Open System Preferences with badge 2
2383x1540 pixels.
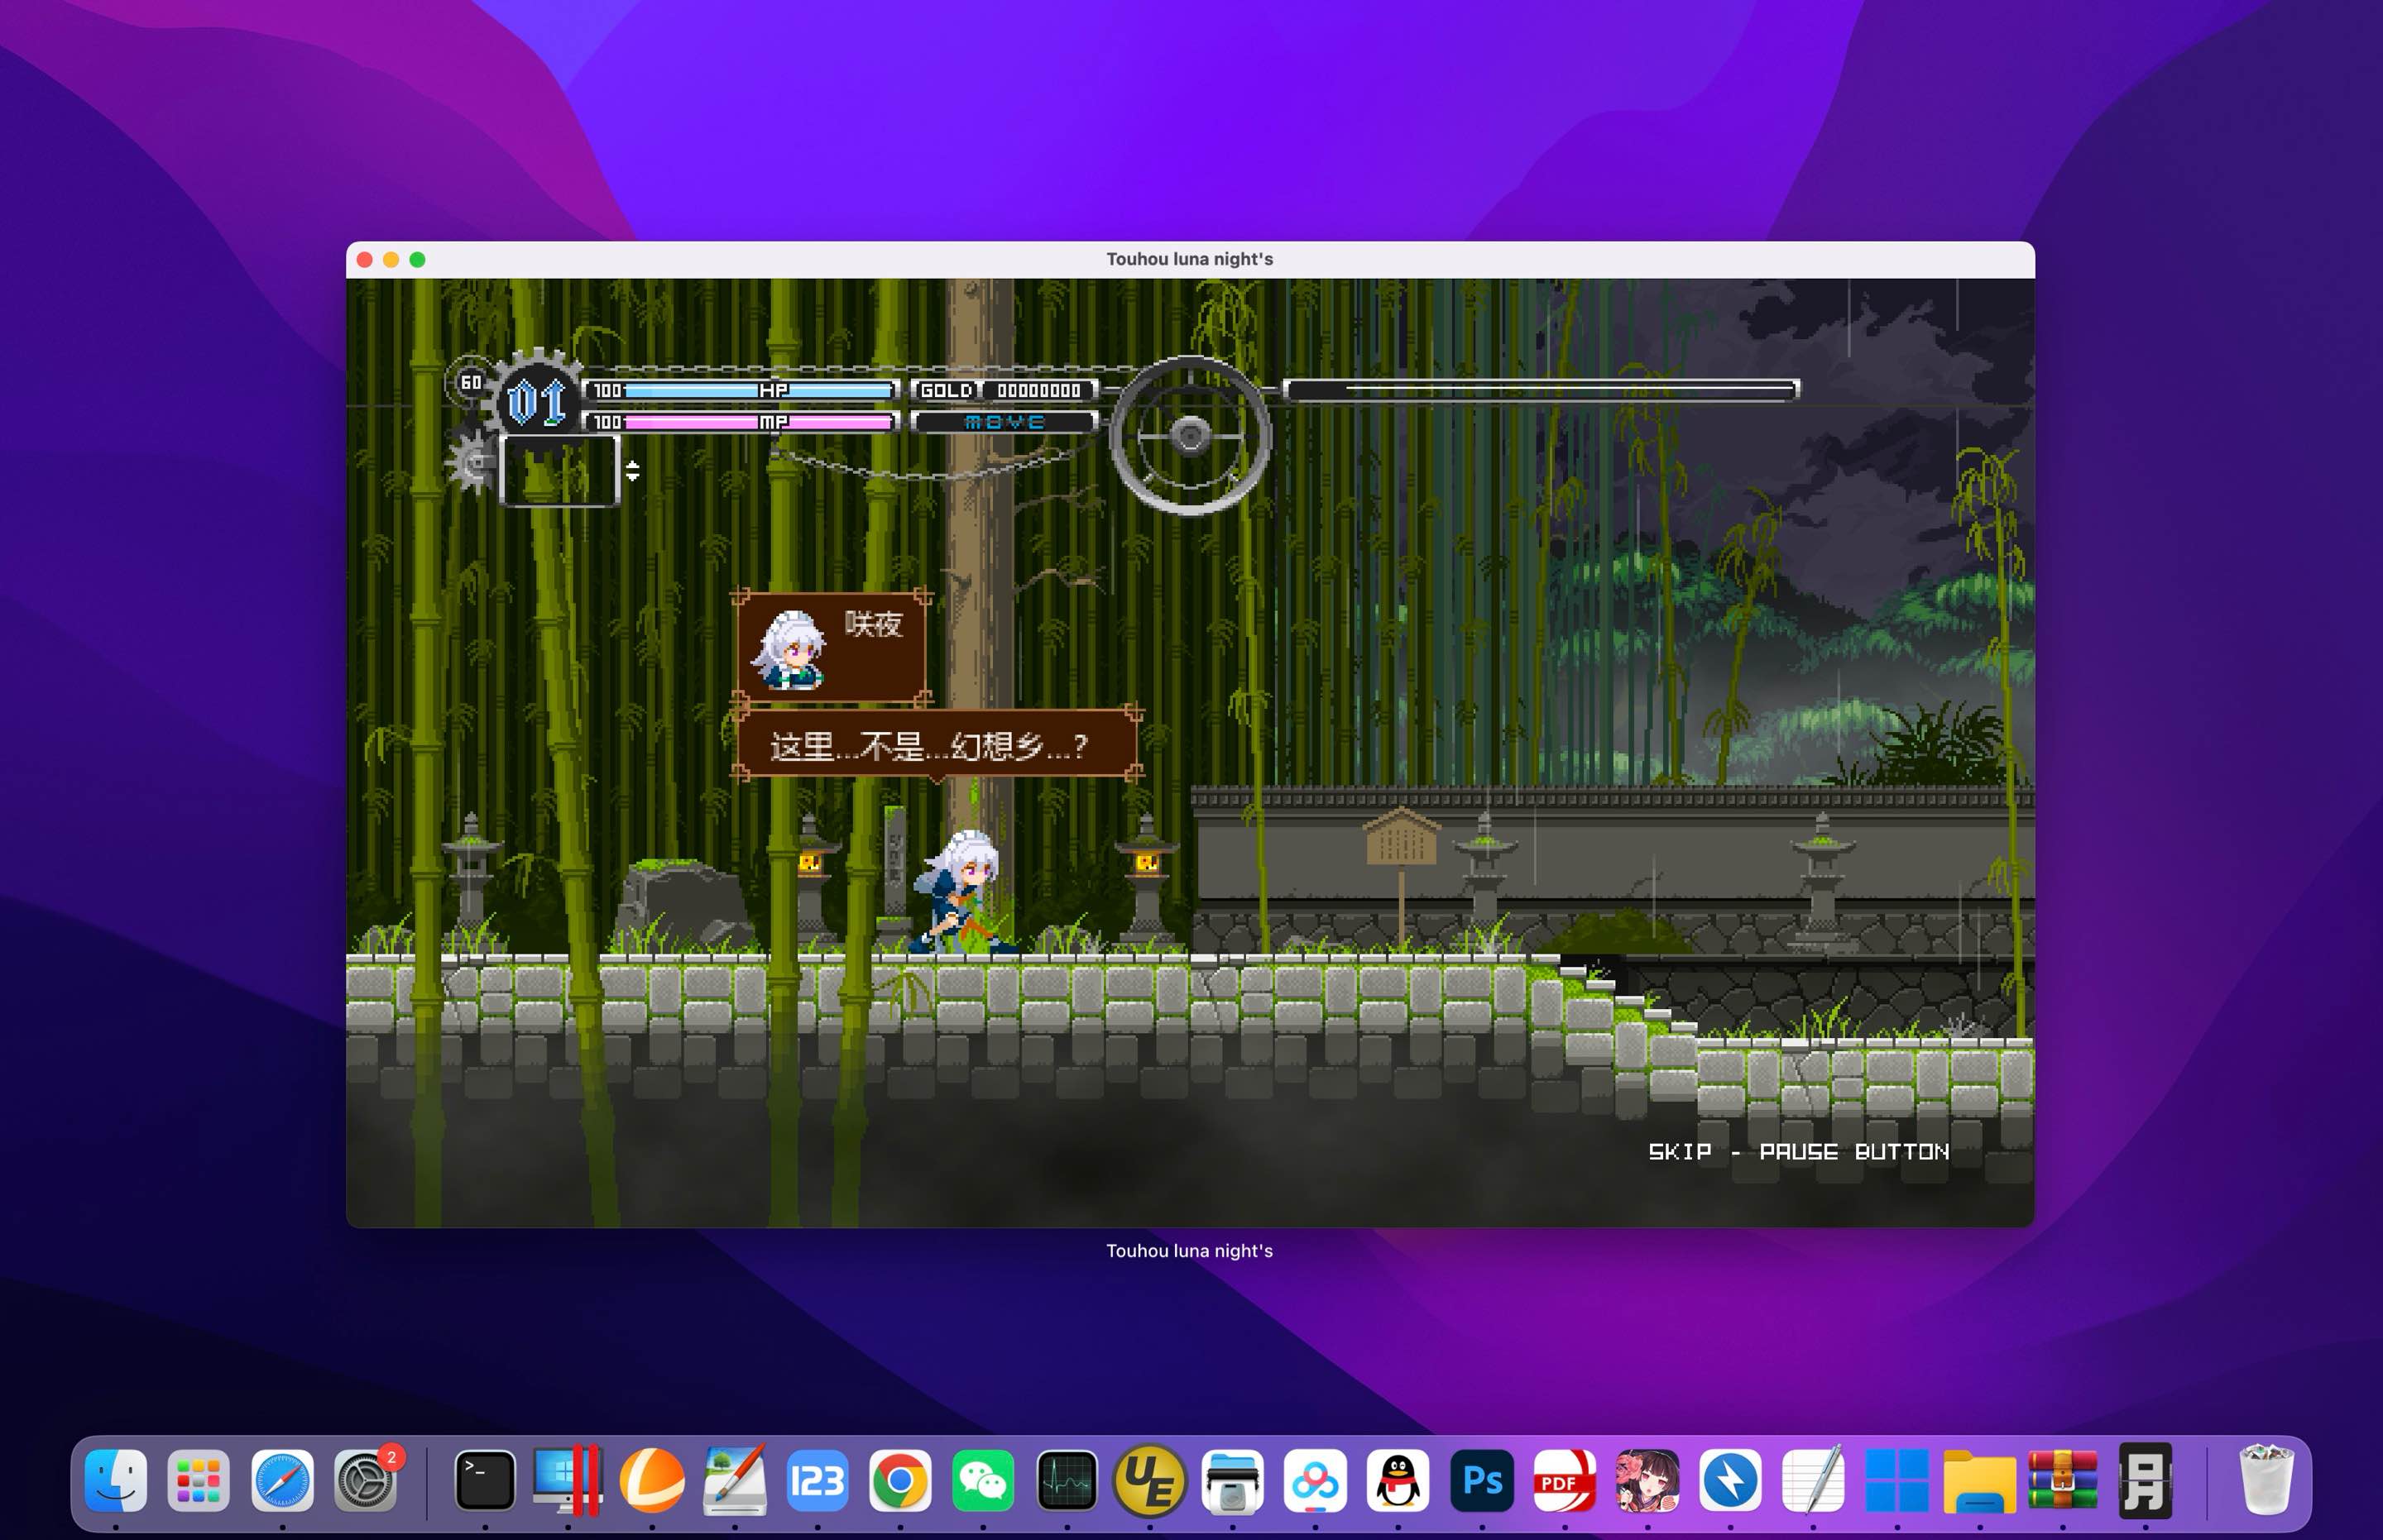(367, 1480)
